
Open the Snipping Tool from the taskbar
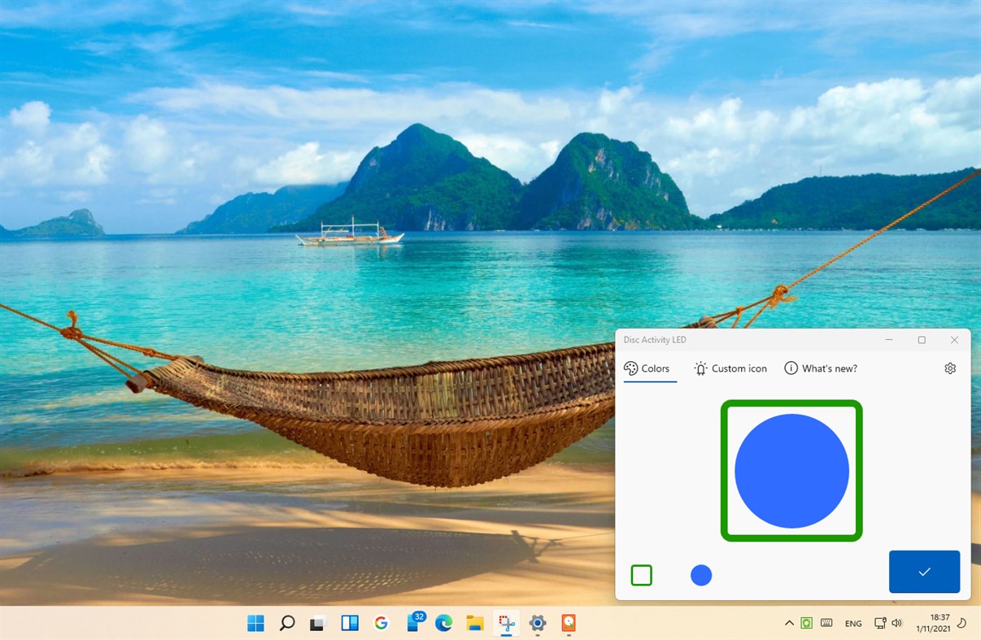click(x=506, y=623)
